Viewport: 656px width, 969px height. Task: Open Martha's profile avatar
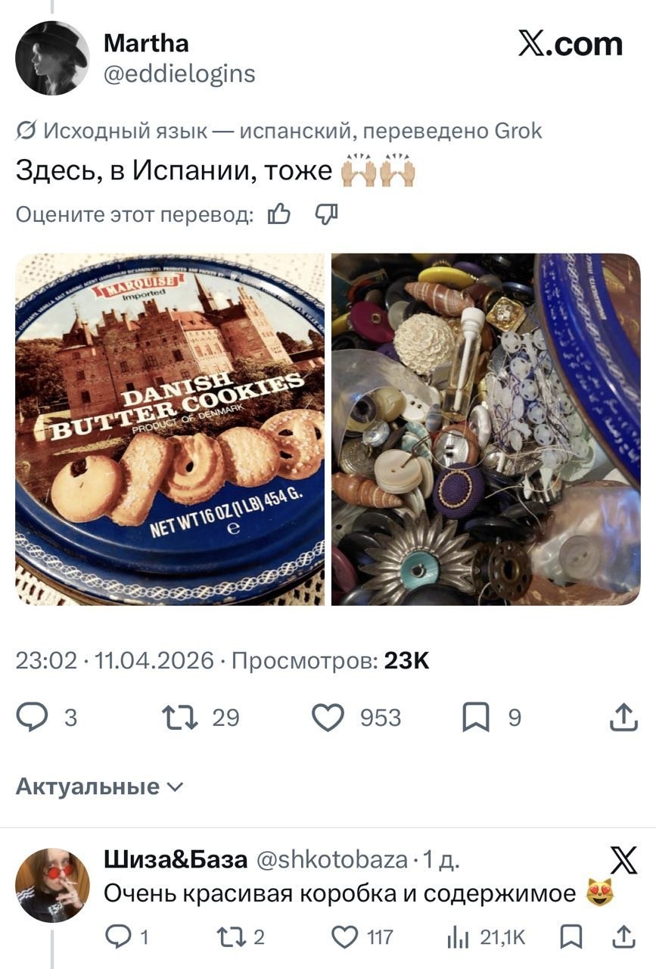53,58
